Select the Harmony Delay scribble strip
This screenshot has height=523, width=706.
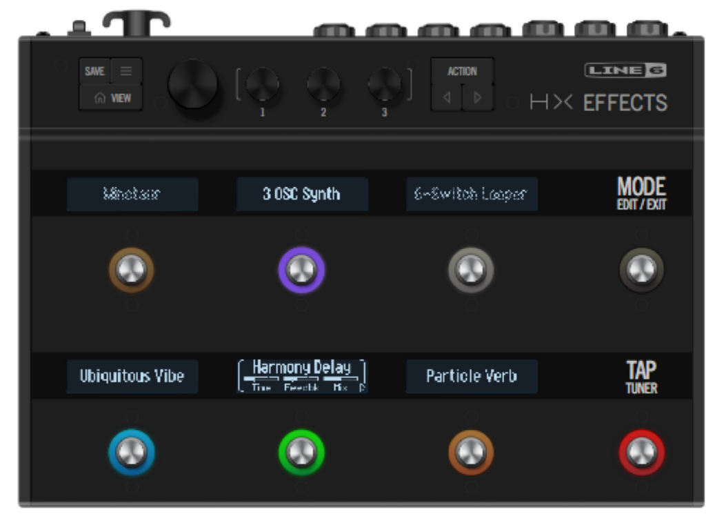[302, 376]
